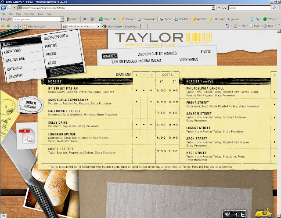The image size is (281, 219).
Task: Click the Translate toolbar button
Action: point(182,19)
